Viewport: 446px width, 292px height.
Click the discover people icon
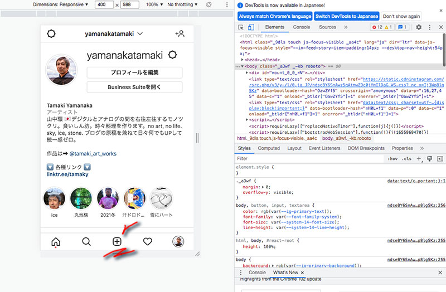(x=180, y=34)
